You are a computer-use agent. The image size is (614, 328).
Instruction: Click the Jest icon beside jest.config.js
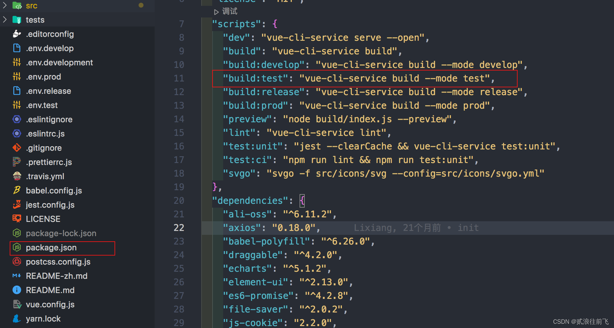(x=16, y=204)
